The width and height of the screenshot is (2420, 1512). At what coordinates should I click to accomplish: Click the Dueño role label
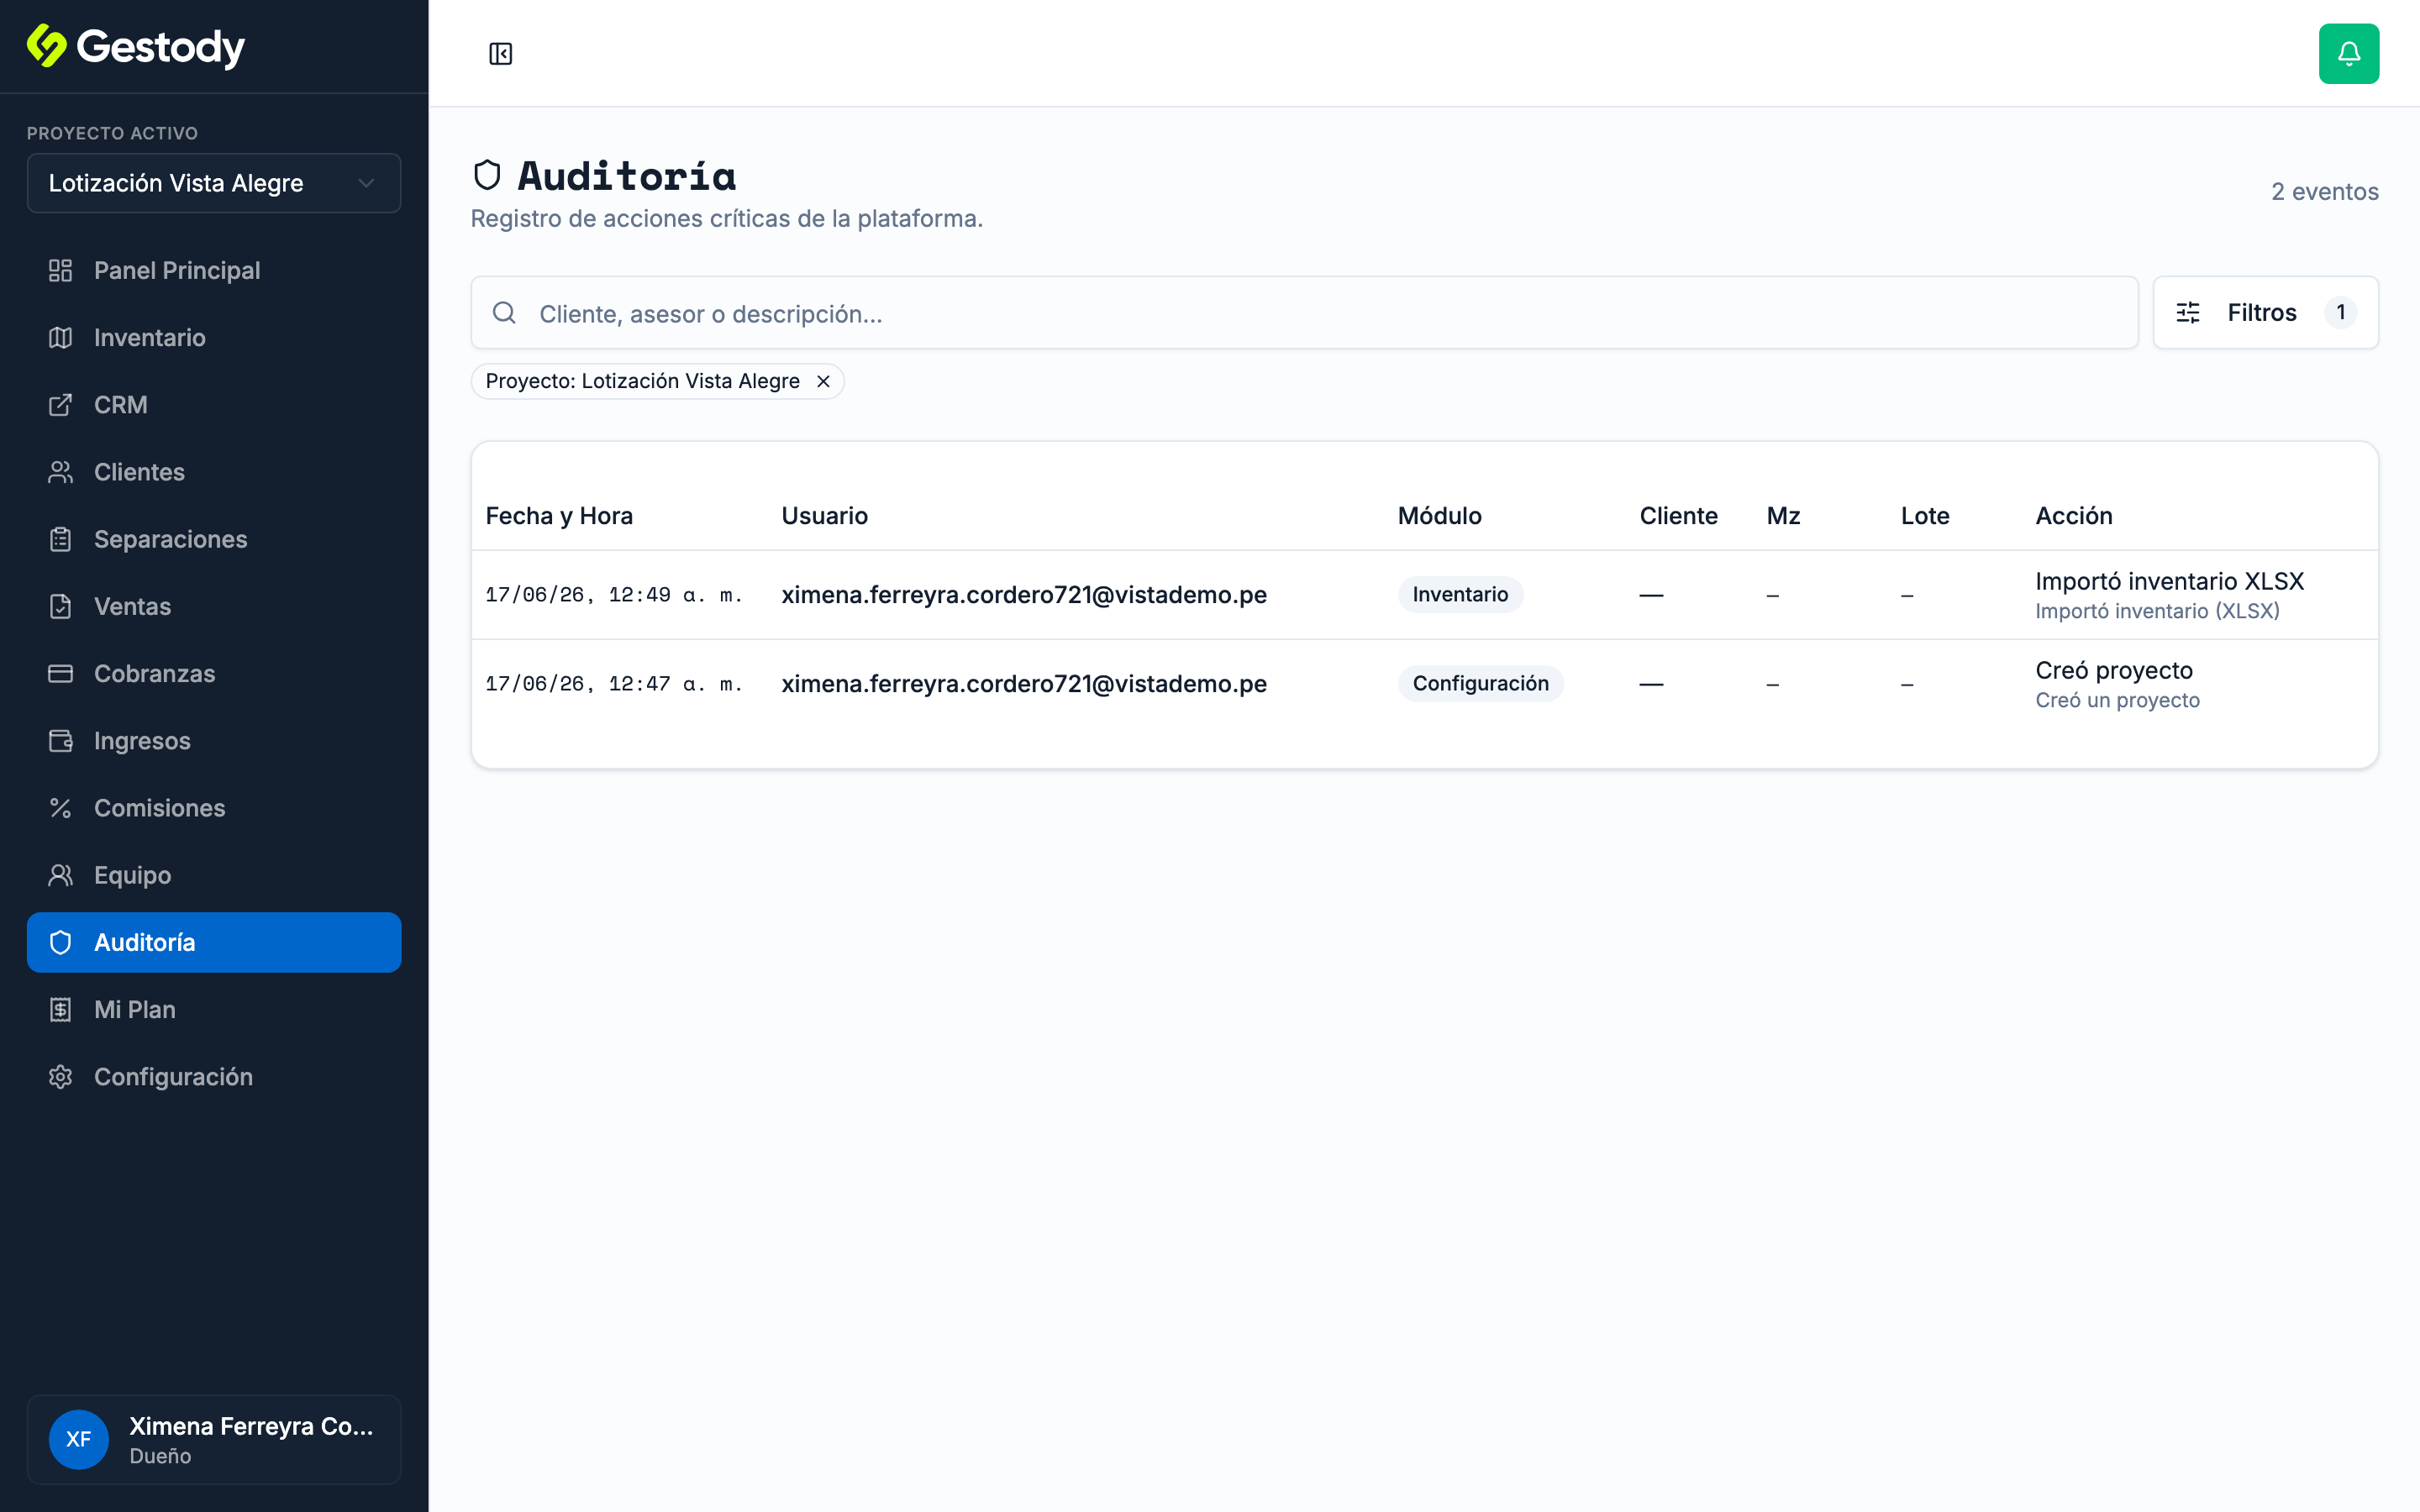click(x=160, y=1456)
